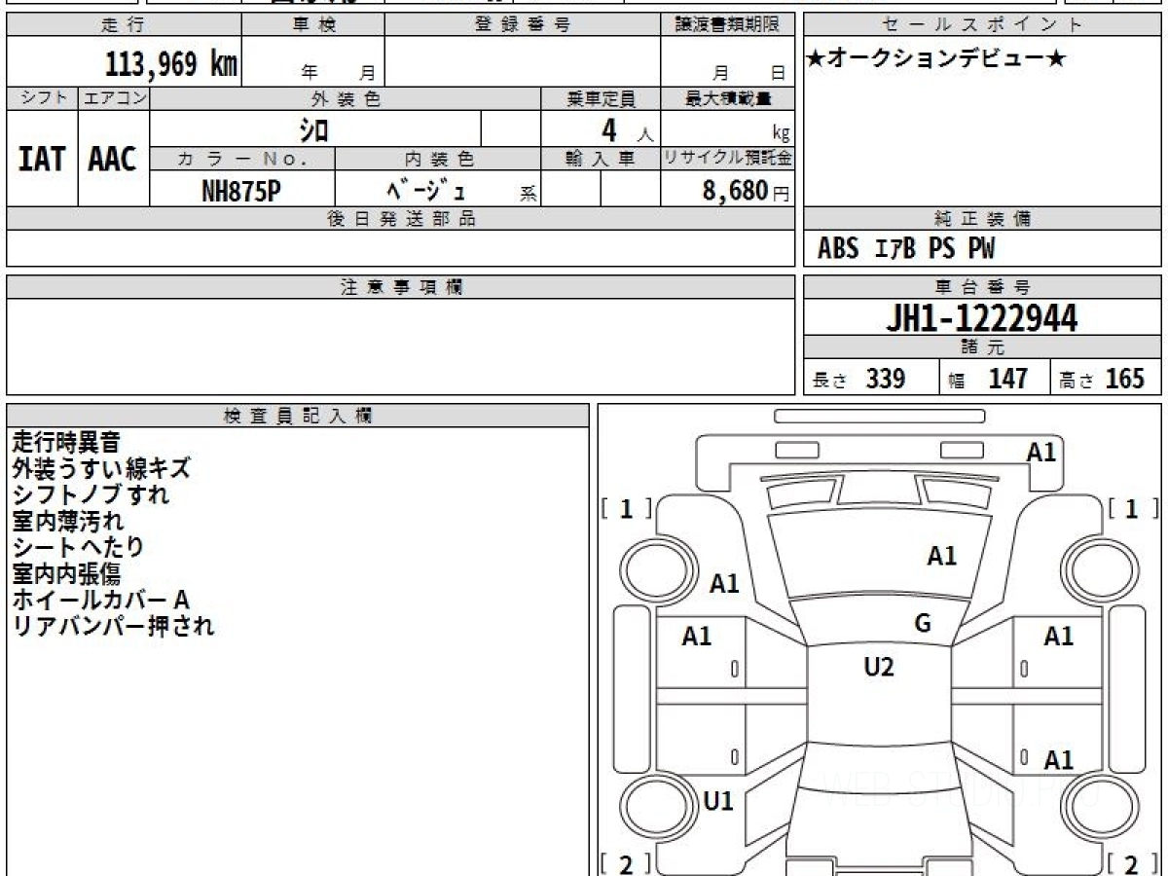Viewport: 1168px width, 876px height.
Task: Select the 登録番号 header cell
Action: tap(523, 25)
